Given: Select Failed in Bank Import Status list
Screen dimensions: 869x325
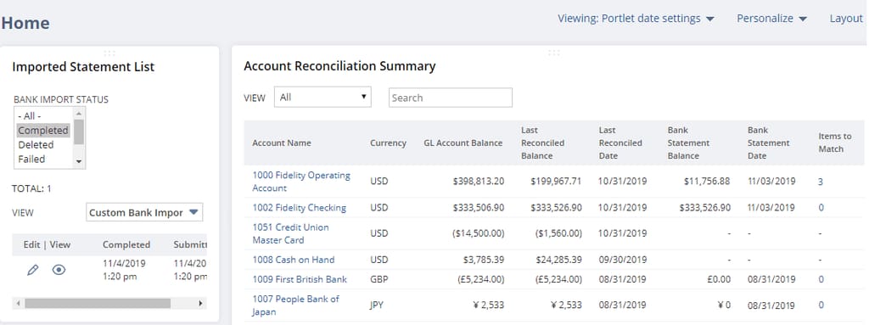Looking at the screenshot, I should coord(31,160).
